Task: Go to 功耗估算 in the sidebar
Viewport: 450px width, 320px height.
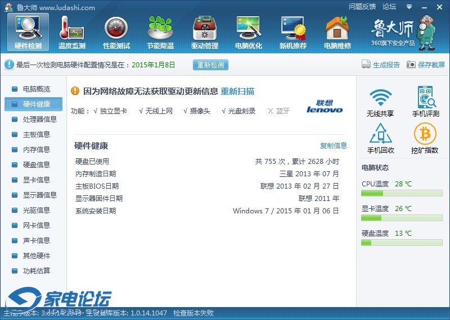Action: pos(33,271)
